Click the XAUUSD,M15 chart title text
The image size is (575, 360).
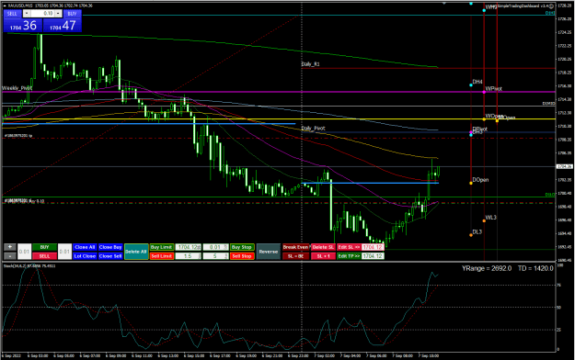(21, 6)
